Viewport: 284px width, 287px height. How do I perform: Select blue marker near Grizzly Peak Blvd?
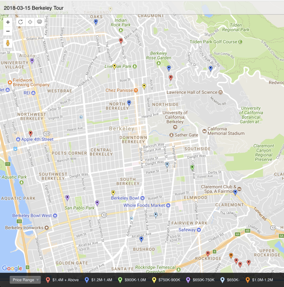(211, 68)
